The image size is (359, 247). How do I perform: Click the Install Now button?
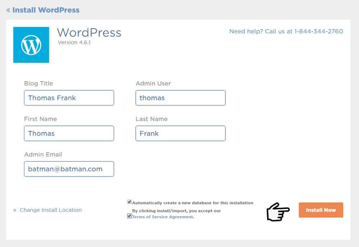321,210
